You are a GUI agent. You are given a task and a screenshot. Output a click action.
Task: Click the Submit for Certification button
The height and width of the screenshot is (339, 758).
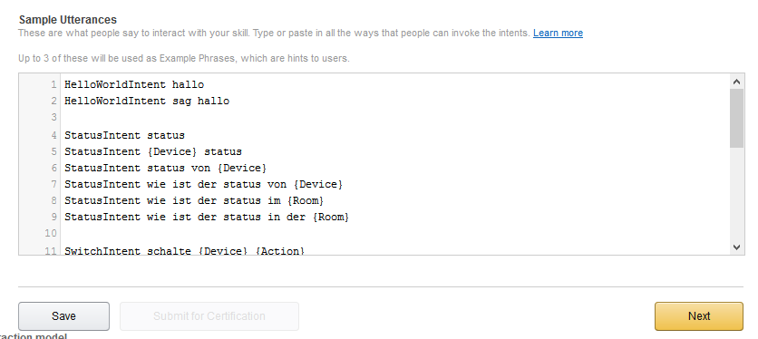point(209,316)
